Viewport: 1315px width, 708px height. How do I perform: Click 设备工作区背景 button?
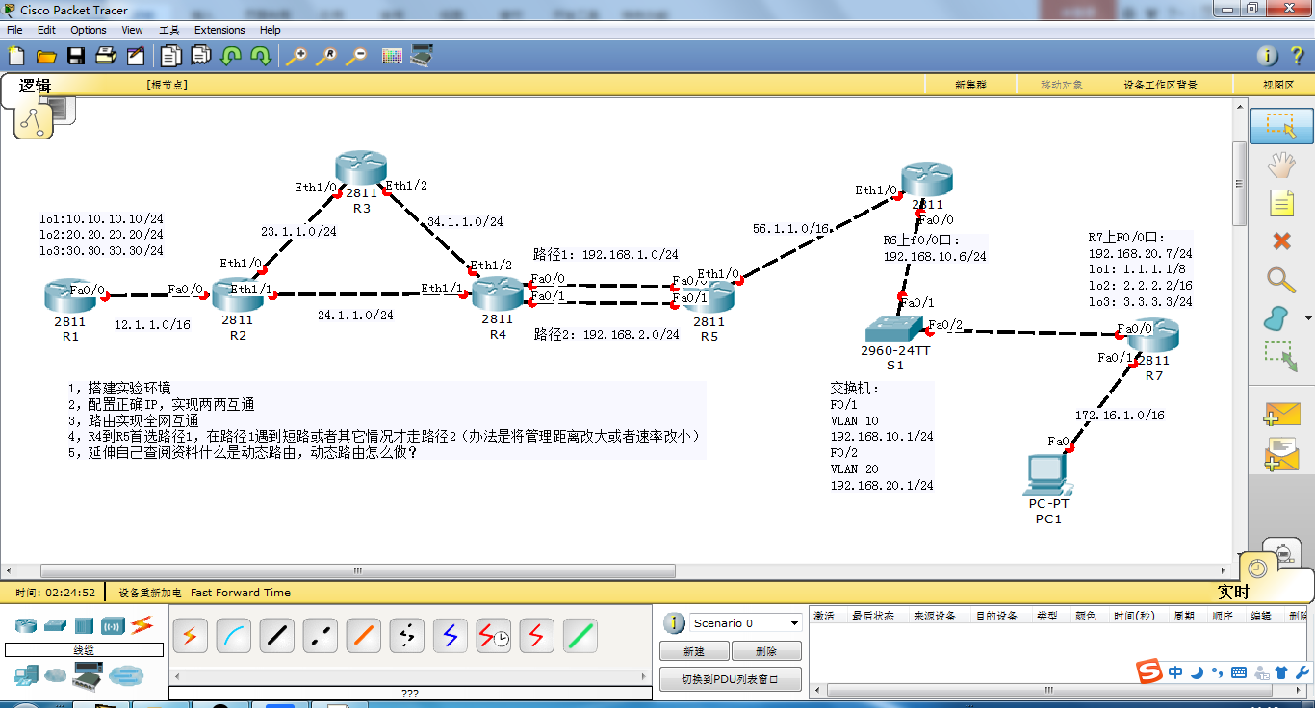coord(1160,85)
